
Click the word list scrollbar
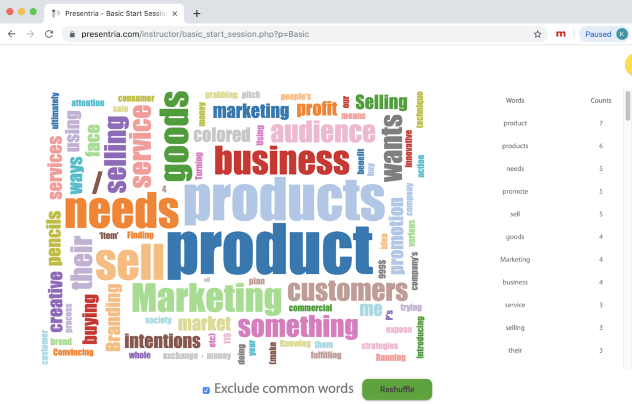(x=628, y=106)
